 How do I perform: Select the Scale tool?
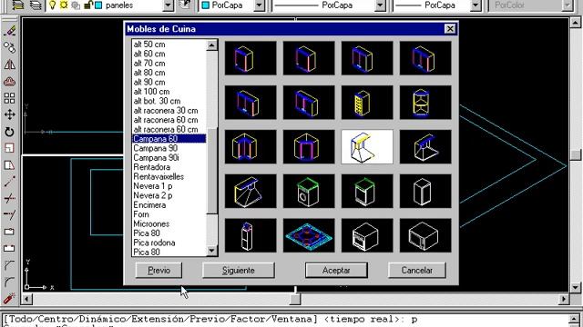tap(10, 148)
